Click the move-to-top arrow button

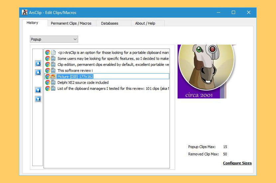(x=38, y=64)
